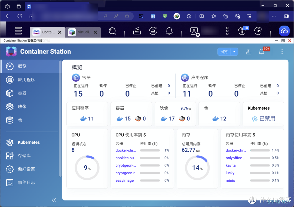Collapse the sidebar with double-chevron icon
This screenshot has height=207, width=294.
click(x=54, y=200)
